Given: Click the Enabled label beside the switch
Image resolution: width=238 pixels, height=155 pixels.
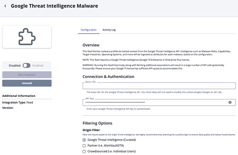Looking at the screenshot, I should [38, 66].
